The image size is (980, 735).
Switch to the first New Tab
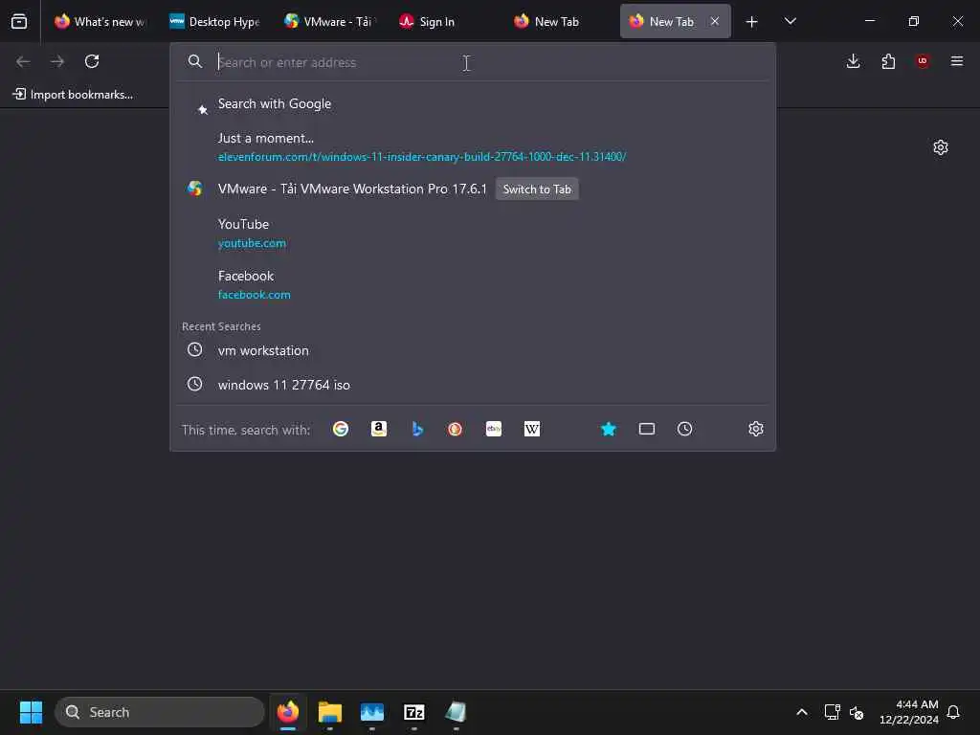pos(559,21)
